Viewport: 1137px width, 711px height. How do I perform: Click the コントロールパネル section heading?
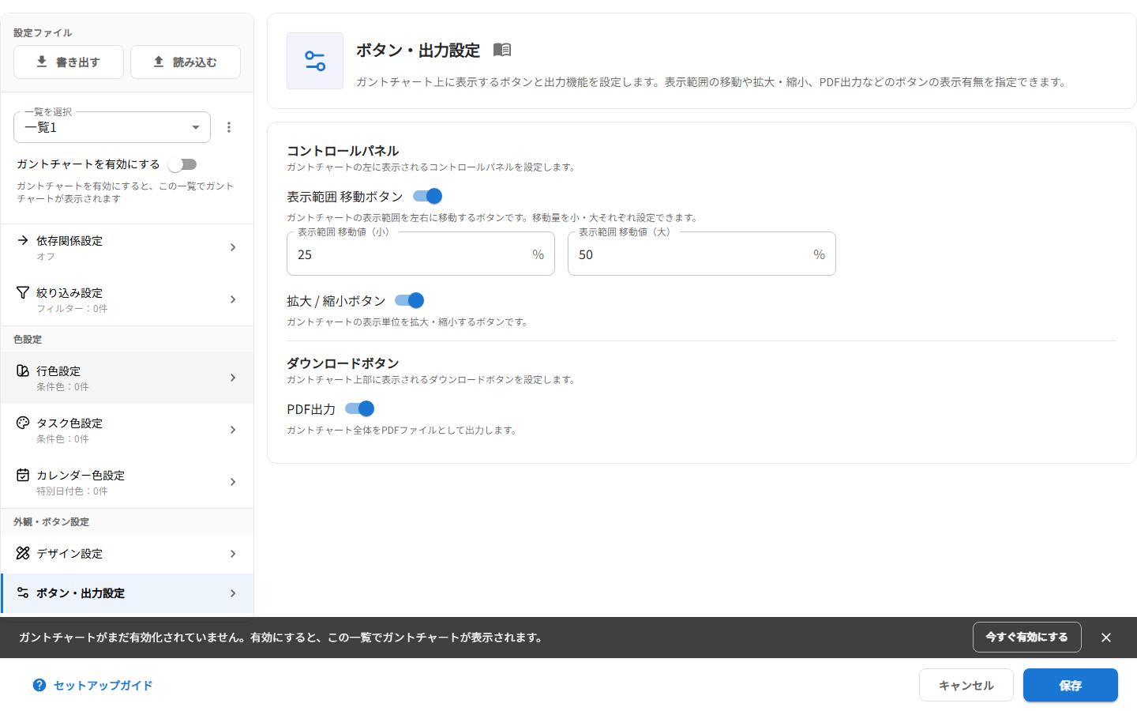click(x=343, y=150)
